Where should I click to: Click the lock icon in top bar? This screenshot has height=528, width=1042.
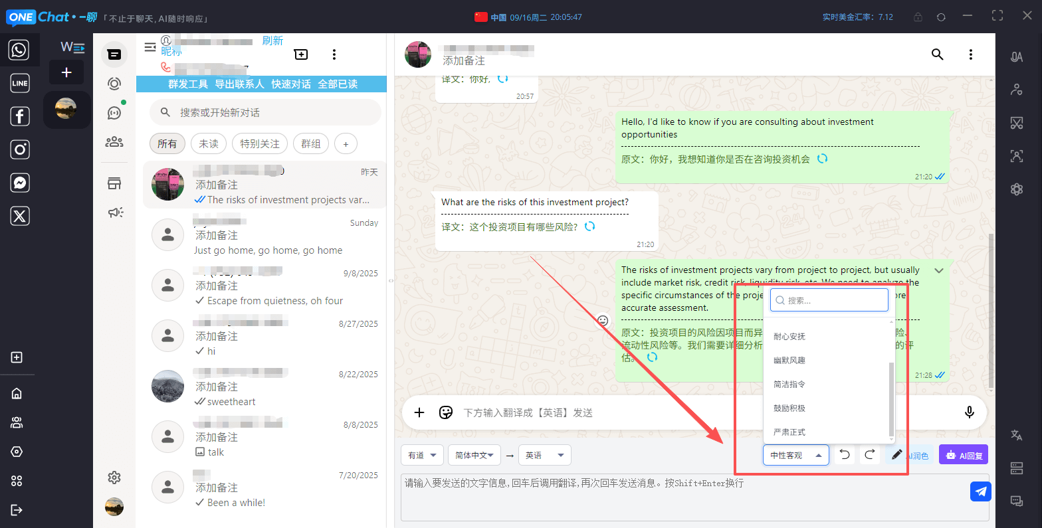[918, 17]
